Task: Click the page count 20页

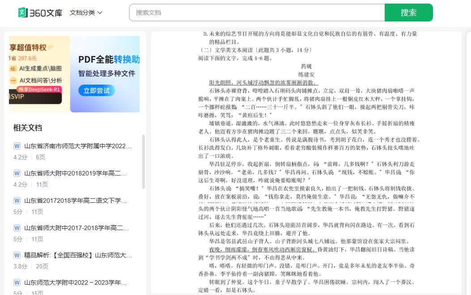Action: [x=42, y=266]
